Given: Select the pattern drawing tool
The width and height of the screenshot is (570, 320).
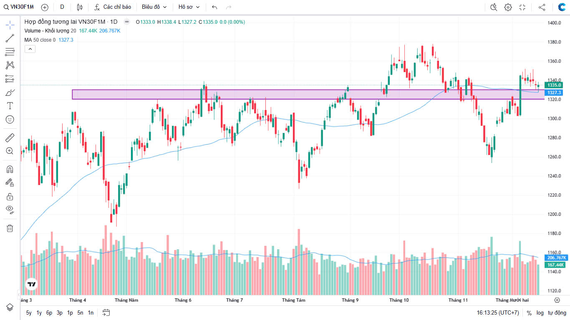Looking at the screenshot, I should (x=10, y=65).
